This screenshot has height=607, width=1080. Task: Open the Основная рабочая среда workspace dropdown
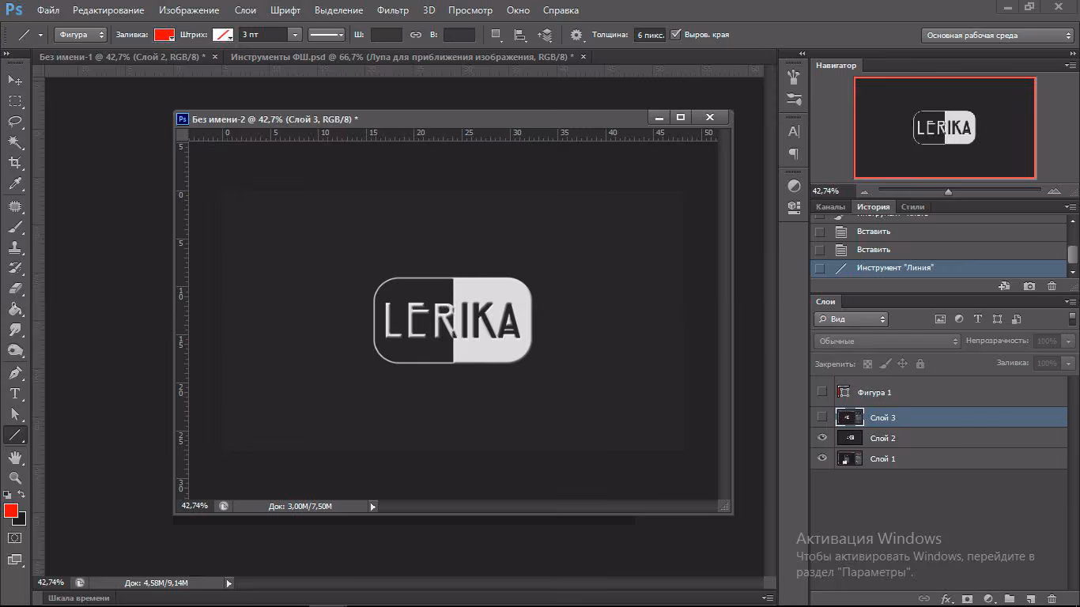(998, 35)
